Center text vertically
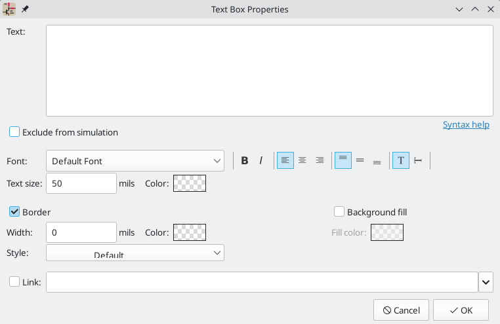The height and width of the screenshot is (324, 500). [360, 160]
